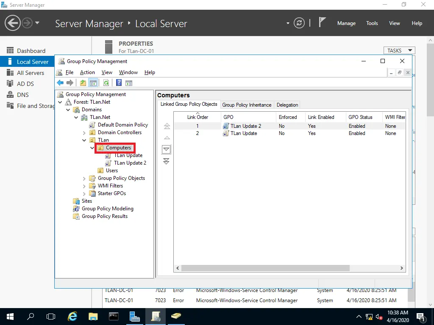Refresh Server Manager using circular arrows icon
Viewport: 434px width, 325px height.
(x=299, y=23)
